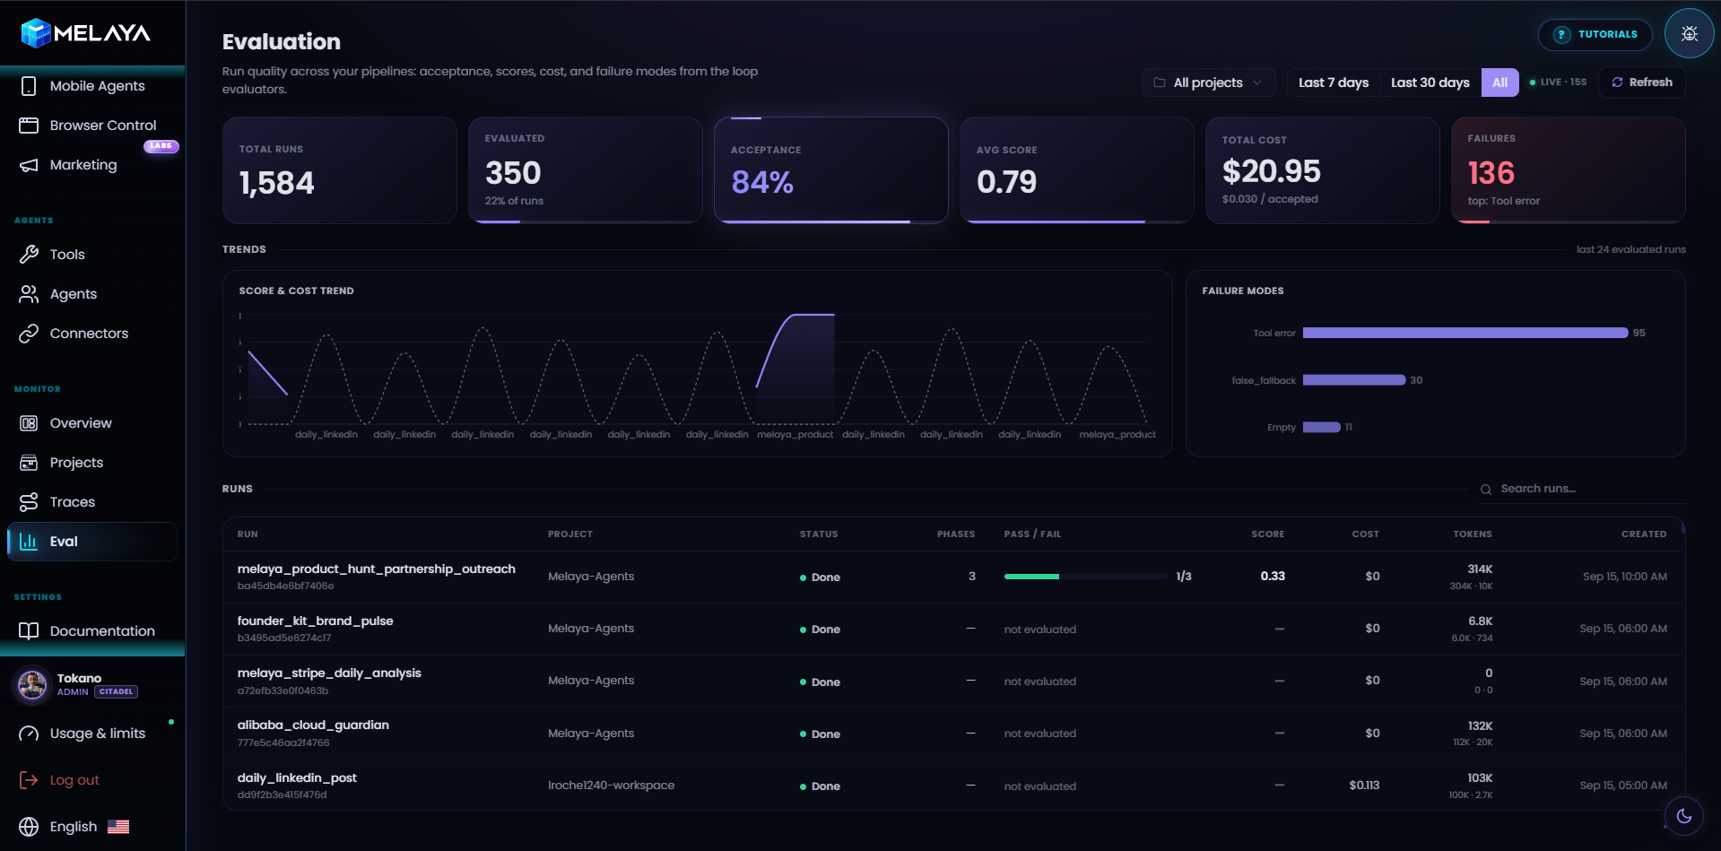Screen dimensions: 1721x851
Task: Open Usage & limits page
Action: pyautogui.click(x=92, y=734)
